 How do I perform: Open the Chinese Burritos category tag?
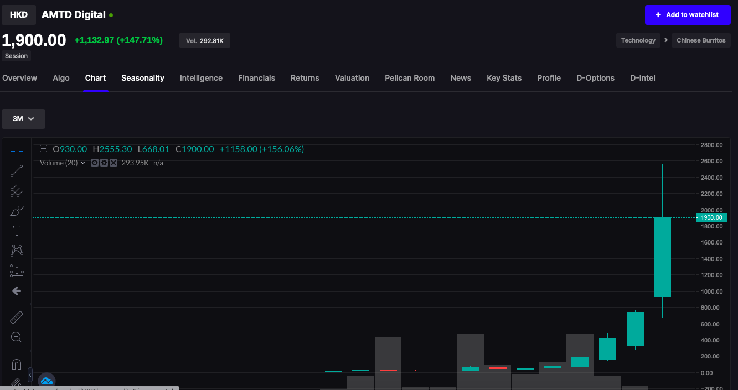(x=701, y=40)
